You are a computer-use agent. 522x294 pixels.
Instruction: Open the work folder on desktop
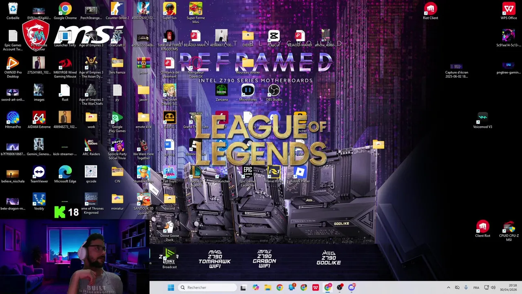[91, 120]
